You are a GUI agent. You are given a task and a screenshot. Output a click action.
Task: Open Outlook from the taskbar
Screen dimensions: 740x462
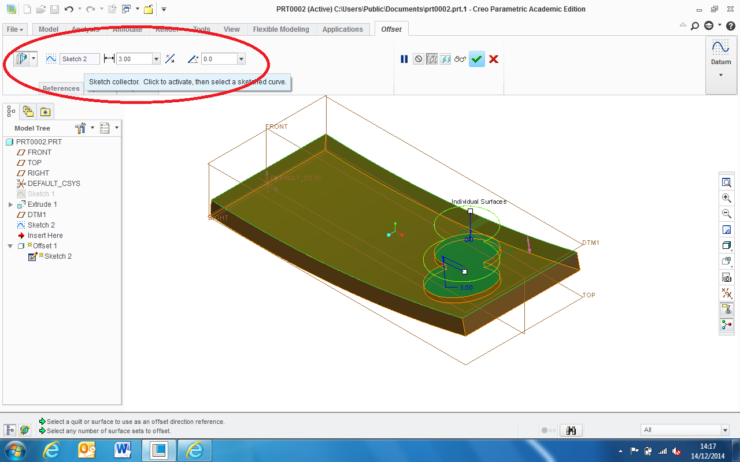click(x=87, y=450)
